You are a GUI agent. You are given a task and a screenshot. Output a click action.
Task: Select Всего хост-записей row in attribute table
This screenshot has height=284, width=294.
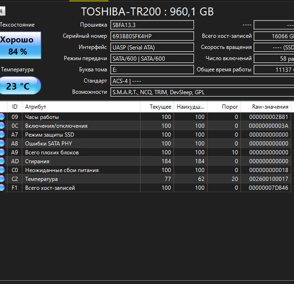click(x=145, y=187)
